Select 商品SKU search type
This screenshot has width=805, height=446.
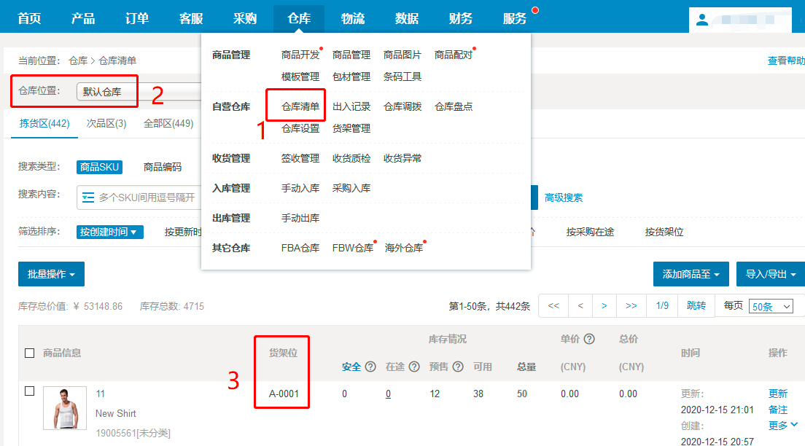point(99,167)
